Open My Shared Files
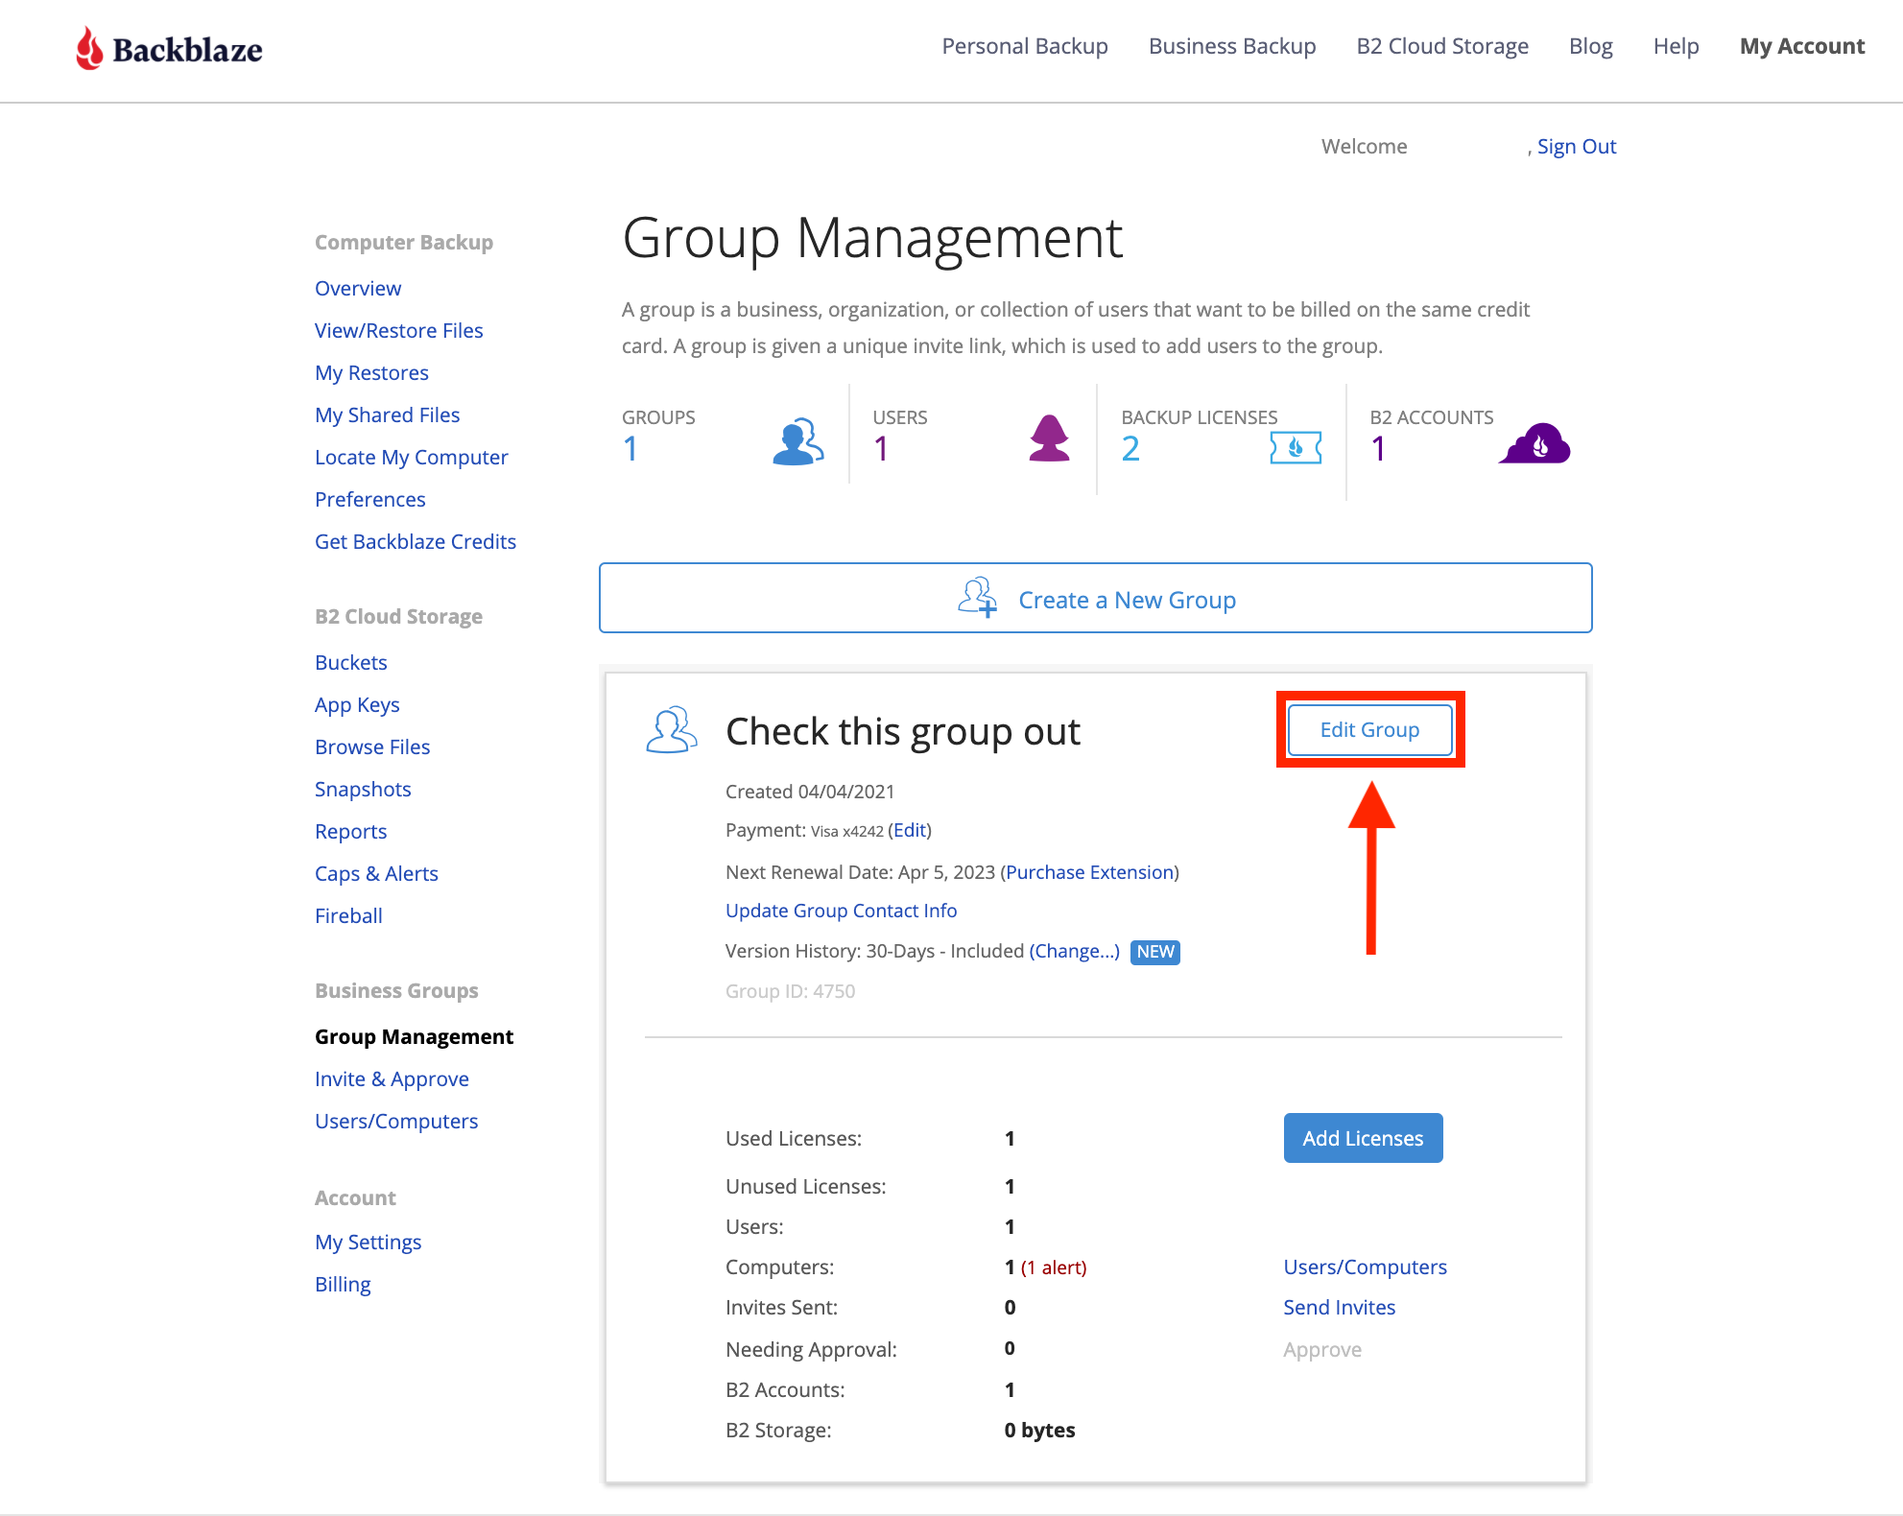This screenshot has width=1903, height=1516. click(387, 415)
